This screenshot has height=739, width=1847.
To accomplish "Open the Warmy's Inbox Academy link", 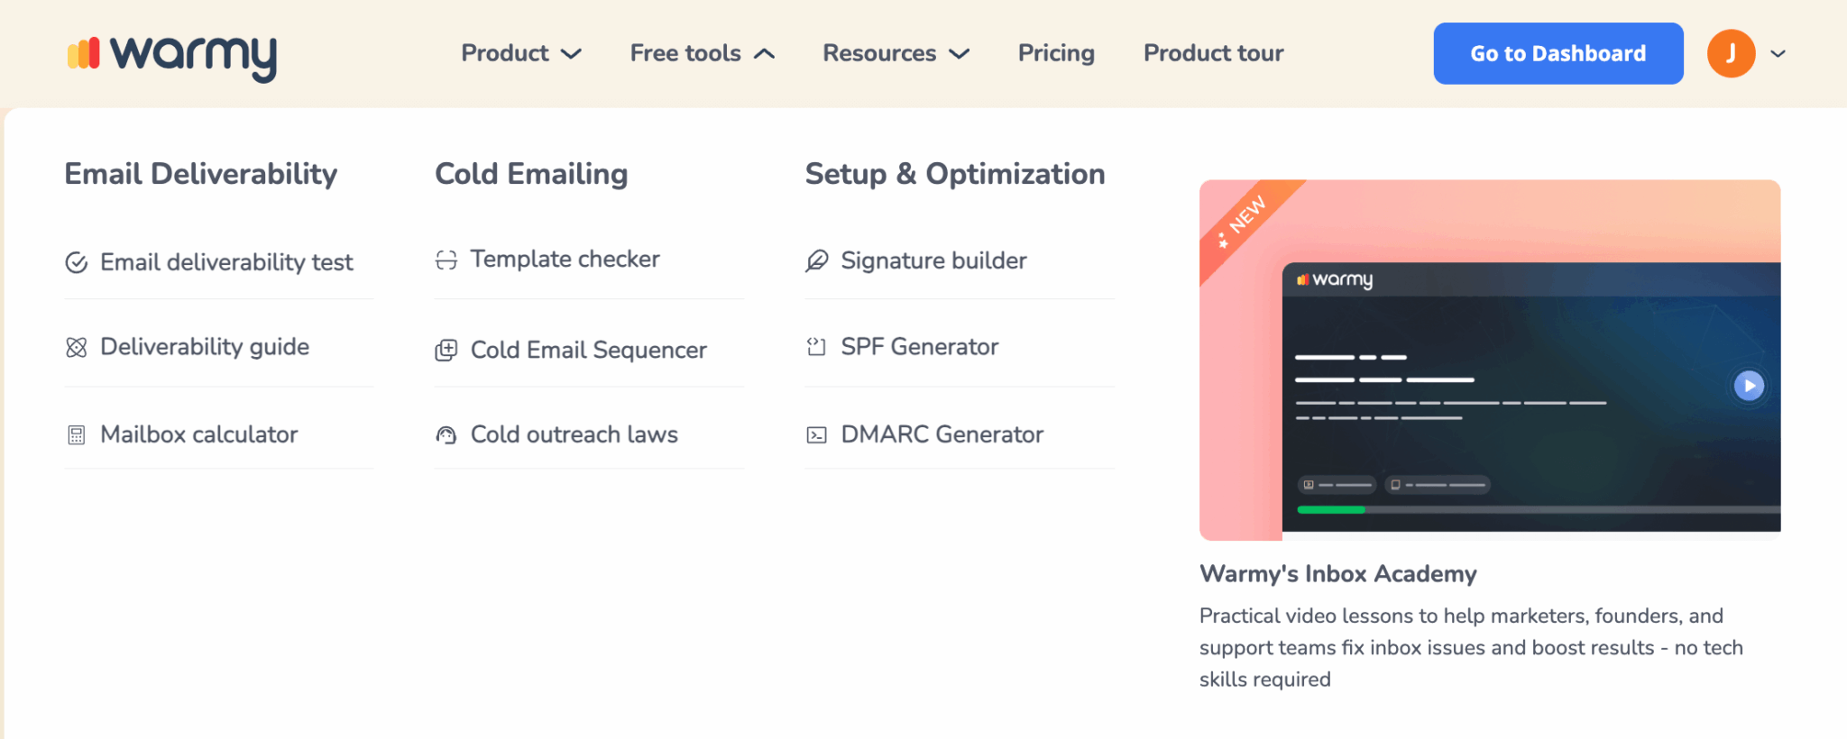I will point(1337,573).
